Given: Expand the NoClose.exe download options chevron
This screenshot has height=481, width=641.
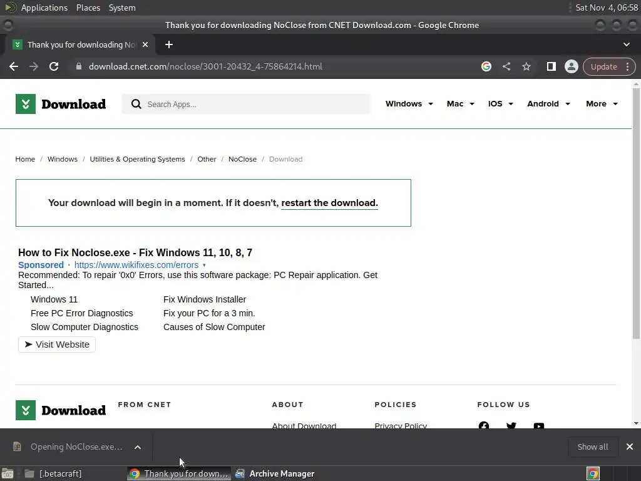Looking at the screenshot, I should [x=138, y=447].
